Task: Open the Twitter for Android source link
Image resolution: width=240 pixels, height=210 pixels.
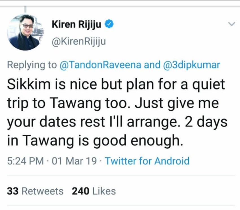Action: coord(147,161)
